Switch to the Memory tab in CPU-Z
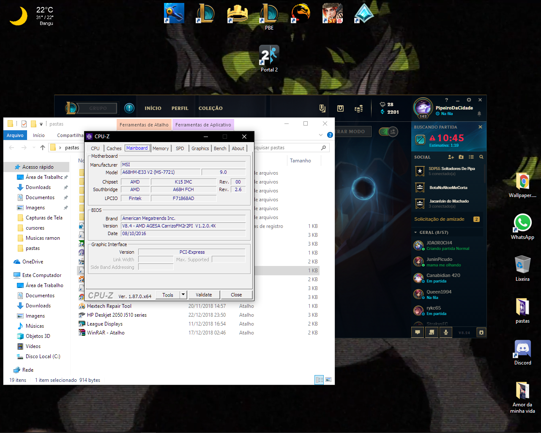 [161, 148]
